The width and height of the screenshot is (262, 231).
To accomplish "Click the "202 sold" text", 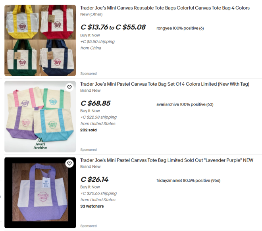I will [88, 130].
